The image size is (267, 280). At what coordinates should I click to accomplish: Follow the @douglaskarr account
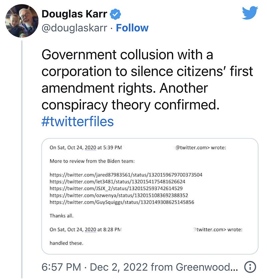132,28
